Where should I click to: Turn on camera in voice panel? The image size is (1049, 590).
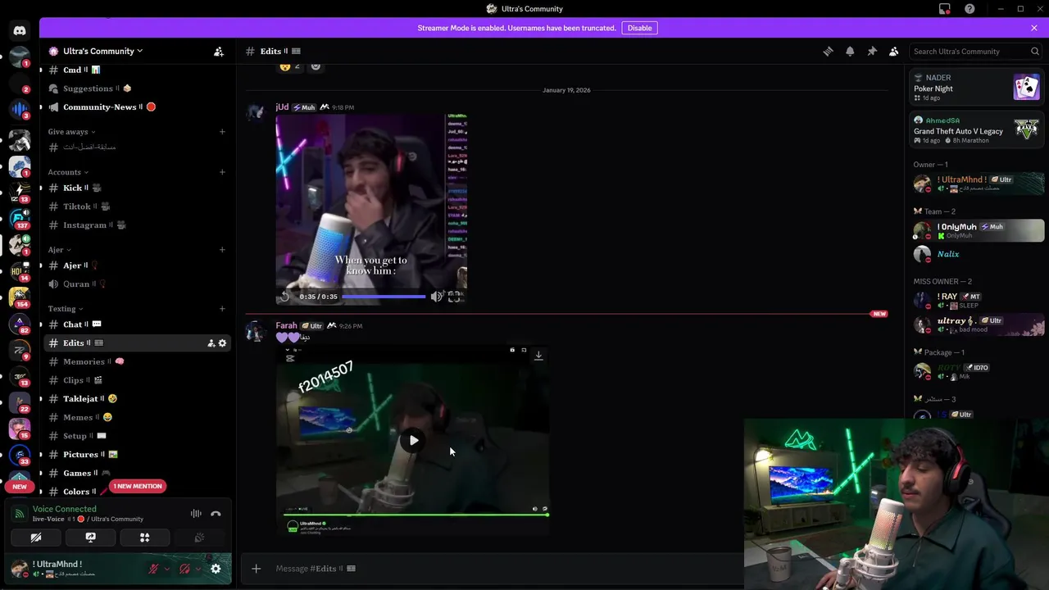[x=36, y=538]
